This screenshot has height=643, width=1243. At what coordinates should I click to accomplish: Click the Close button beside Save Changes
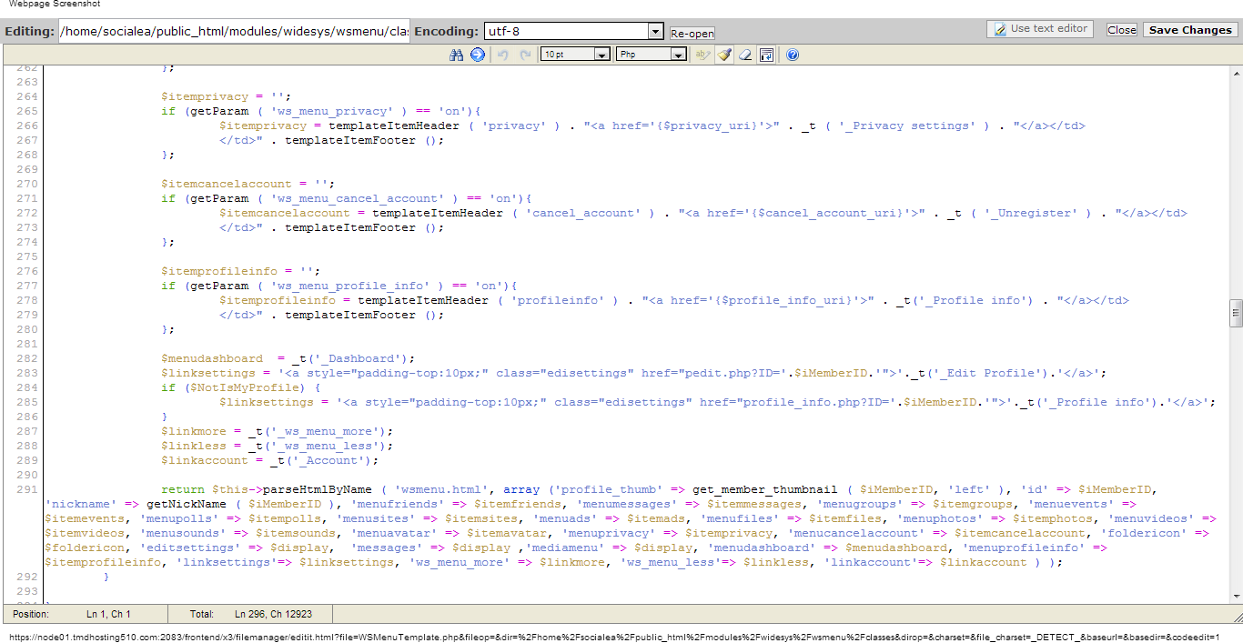click(x=1121, y=30)
